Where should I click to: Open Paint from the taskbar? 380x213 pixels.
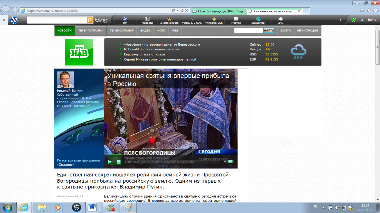[128, 208]
